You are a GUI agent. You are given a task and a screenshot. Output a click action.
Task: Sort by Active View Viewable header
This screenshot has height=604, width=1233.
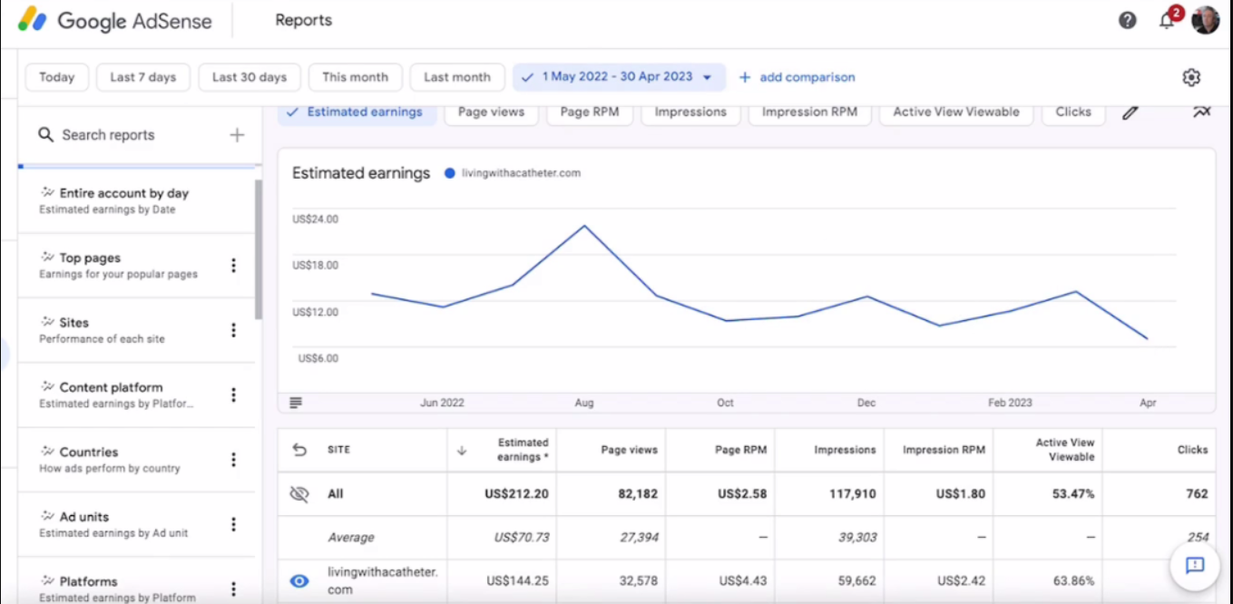coord(1065,450)
